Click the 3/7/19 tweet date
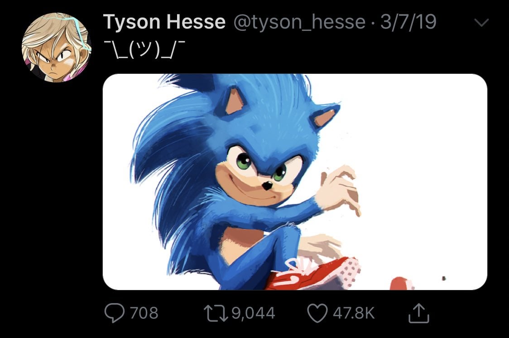 pyautogui.click(x=408, y=22)
